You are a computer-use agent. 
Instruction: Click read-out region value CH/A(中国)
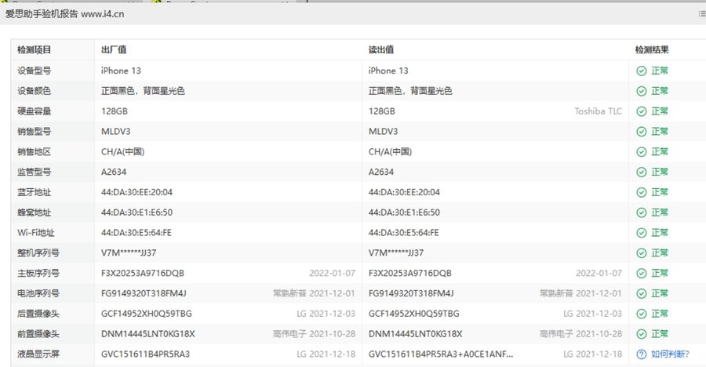click(x=390, y=152)
